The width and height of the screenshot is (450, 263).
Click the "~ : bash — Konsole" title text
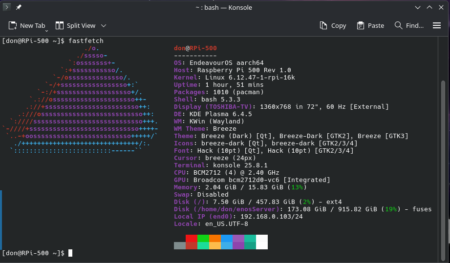pos(225,7)
